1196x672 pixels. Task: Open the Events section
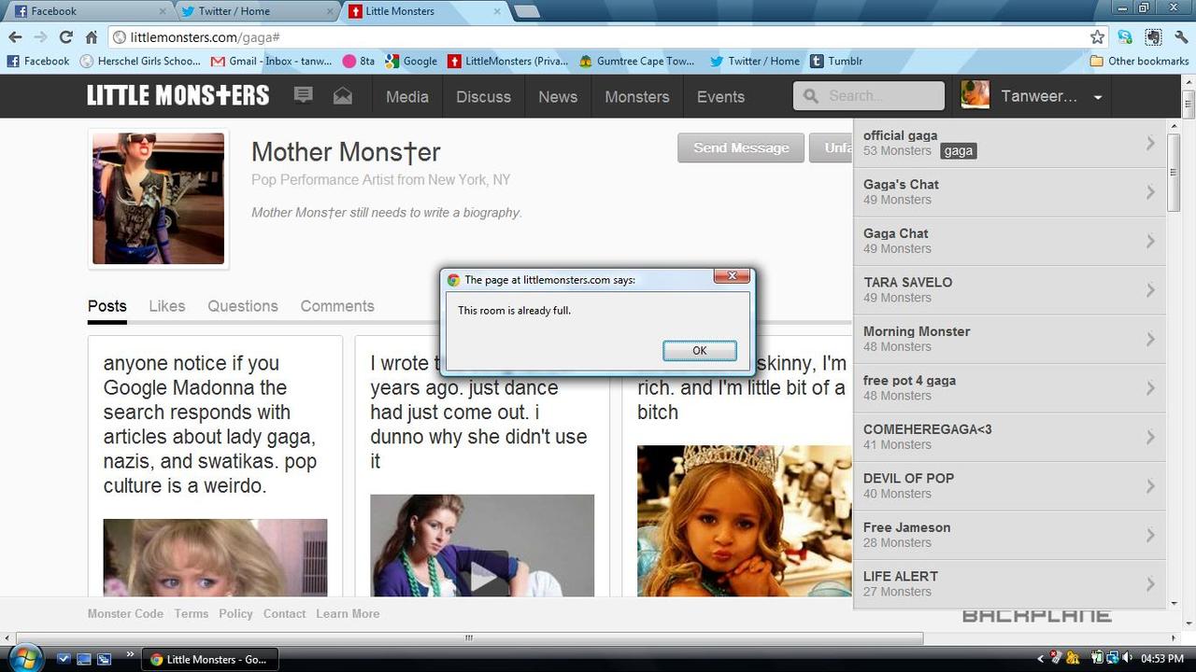pyautogui.click(x=720, y=96)
